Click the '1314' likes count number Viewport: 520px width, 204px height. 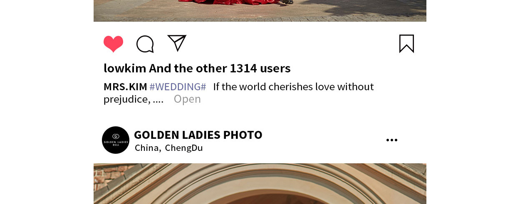click(x=243, y=69)
